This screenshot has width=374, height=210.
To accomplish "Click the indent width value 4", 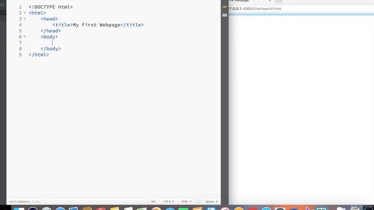I will pyautogui.click(x=217, y=201).
